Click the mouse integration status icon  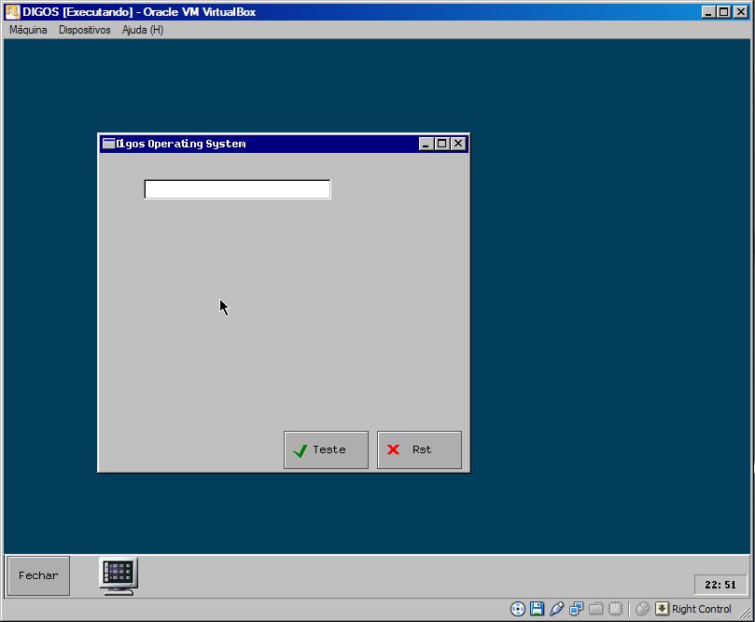(x=642, y=609)
